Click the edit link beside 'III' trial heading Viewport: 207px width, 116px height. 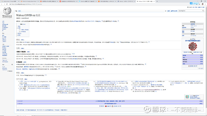pyautogui.click(x=25, y=62)
